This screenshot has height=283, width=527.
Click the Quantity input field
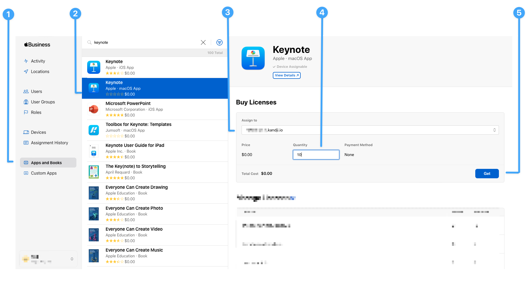[x=316, y=155]
